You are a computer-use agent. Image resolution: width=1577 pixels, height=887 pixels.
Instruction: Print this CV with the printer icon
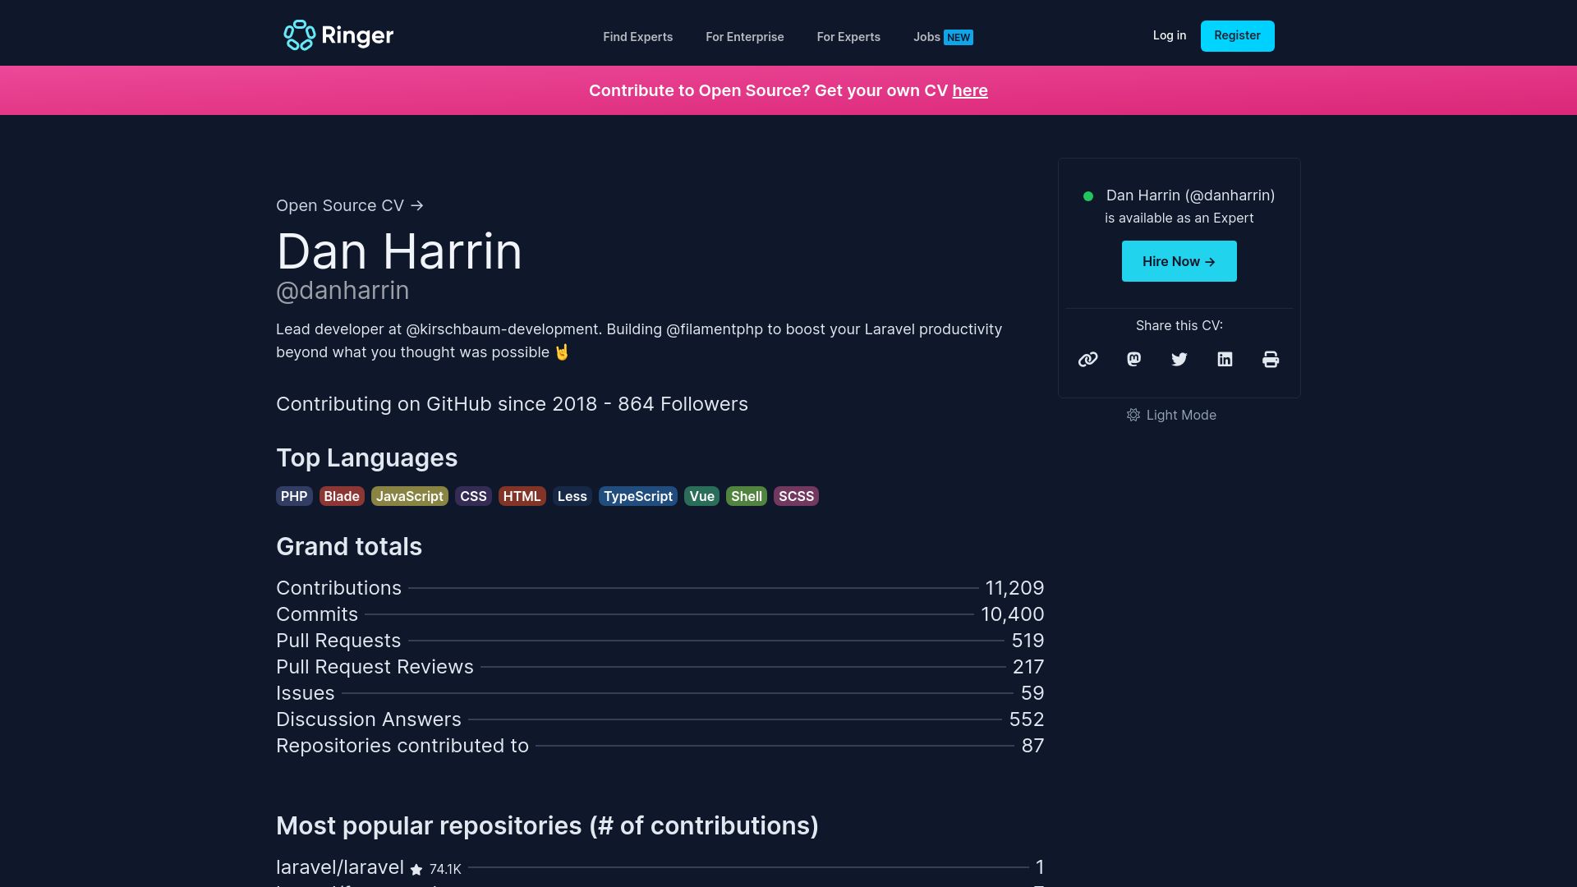[x=1271, y=359]
